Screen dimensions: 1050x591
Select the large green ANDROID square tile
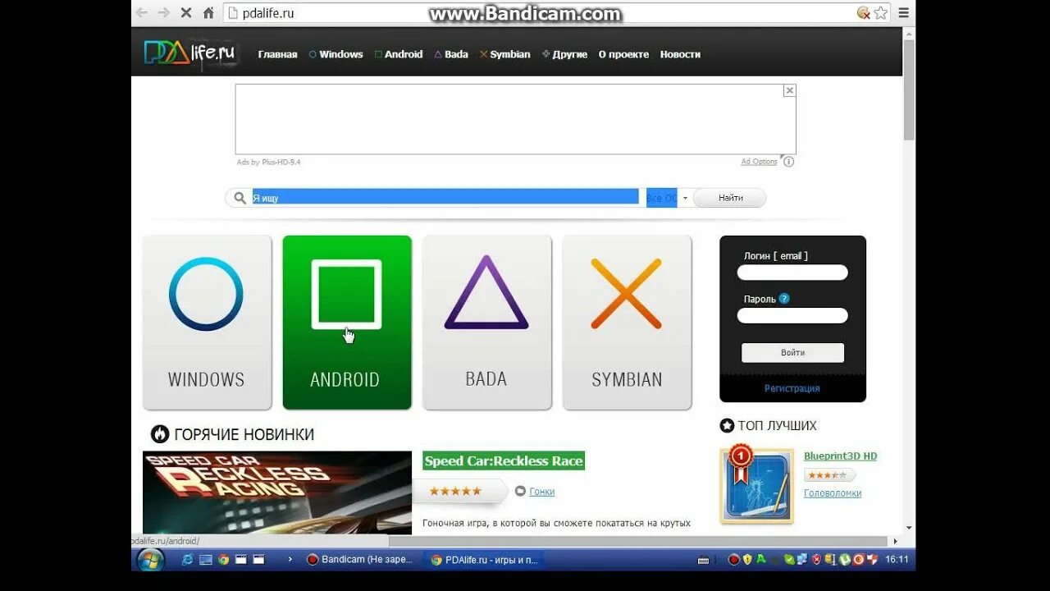pyautogui.click(x=347, y=323)
